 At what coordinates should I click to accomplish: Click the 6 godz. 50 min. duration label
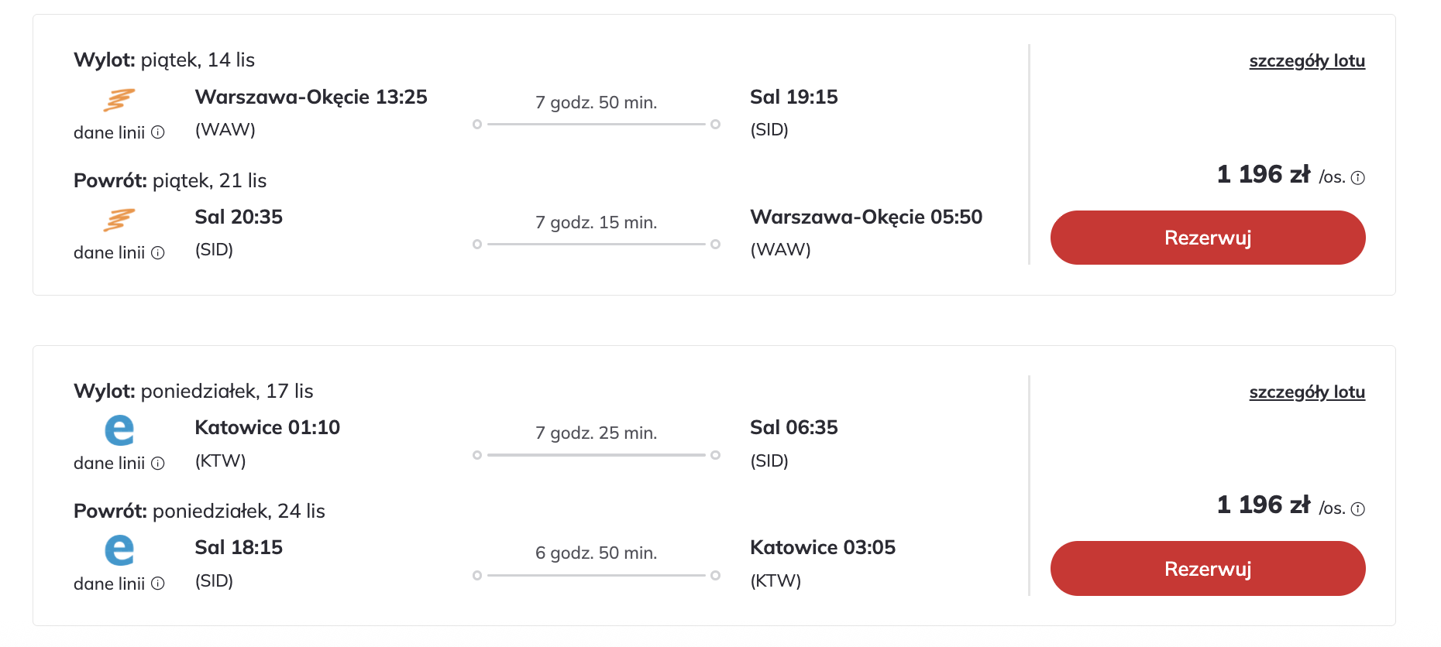595,553
